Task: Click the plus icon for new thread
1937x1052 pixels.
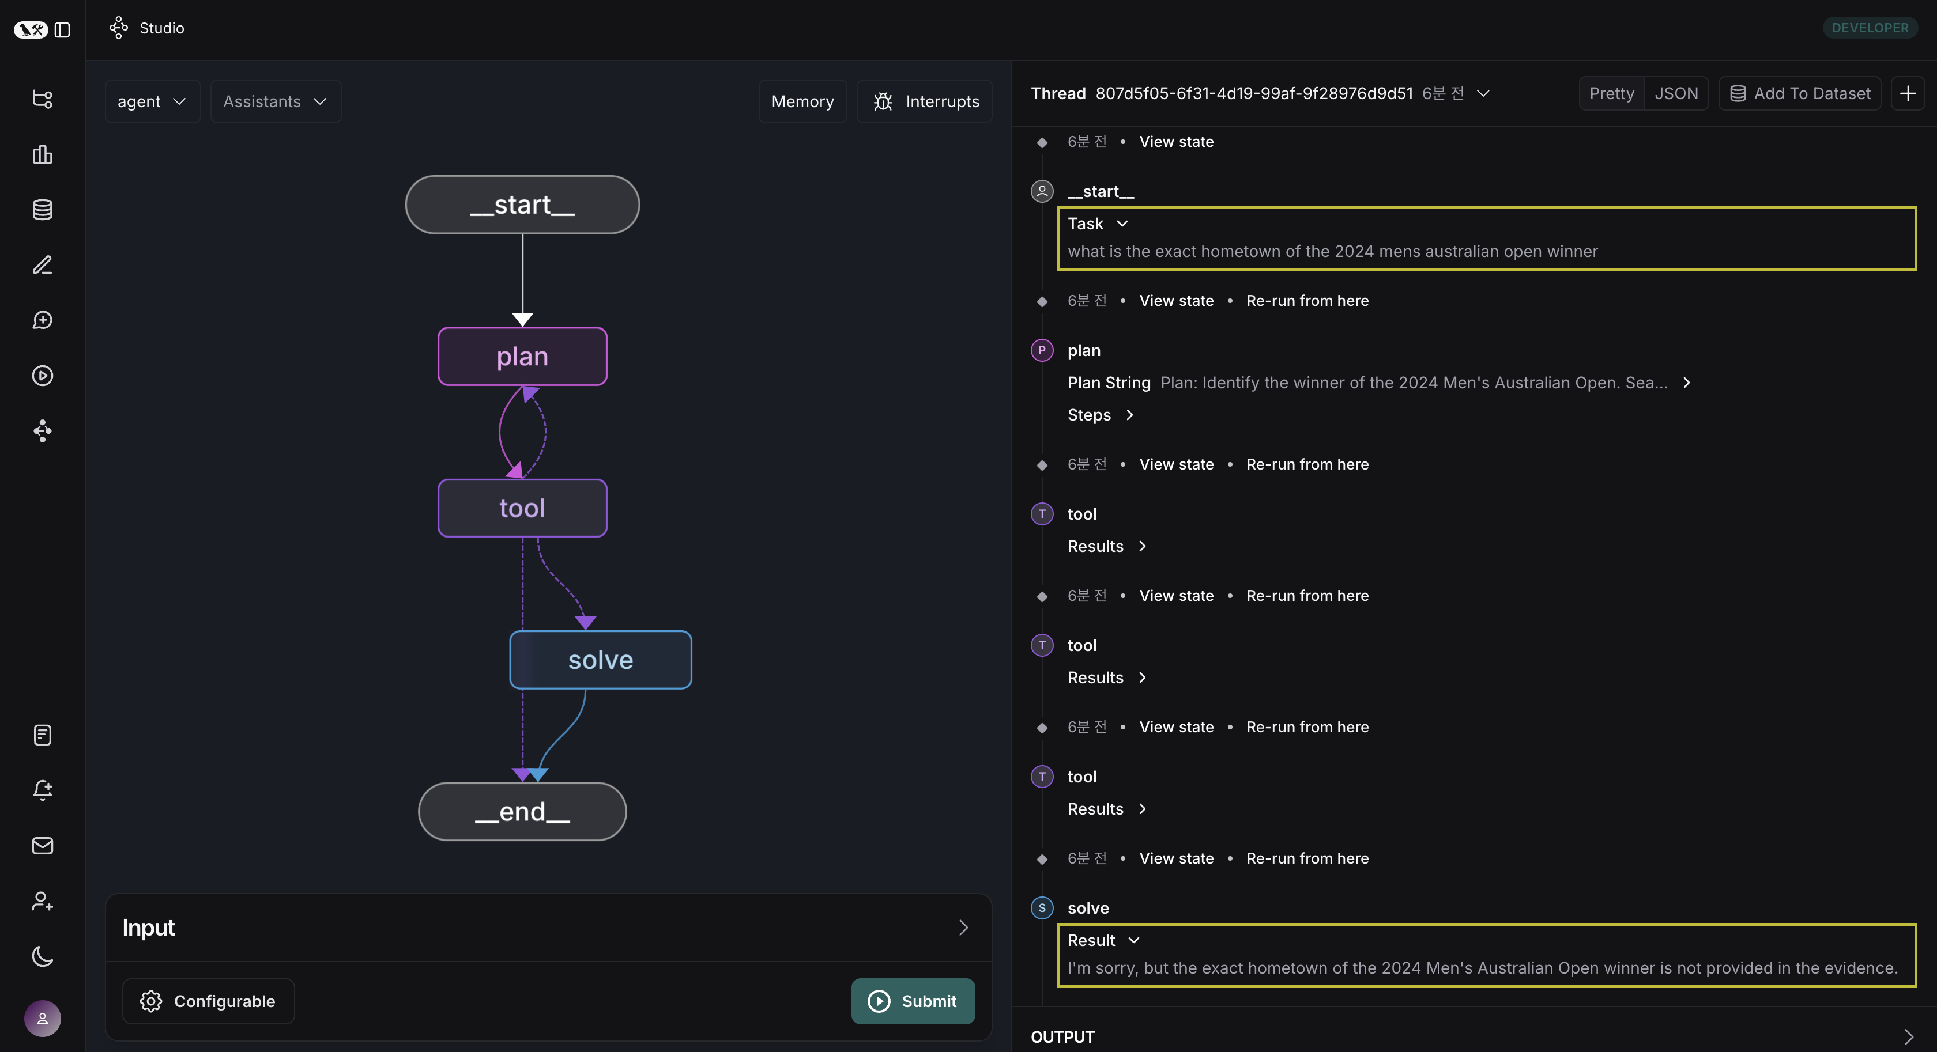Action: click(x=1908, y=93)
